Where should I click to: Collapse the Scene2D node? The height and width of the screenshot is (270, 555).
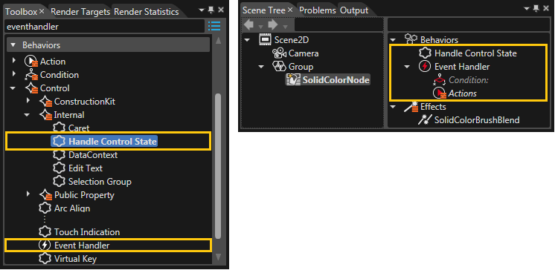point(248,39)
